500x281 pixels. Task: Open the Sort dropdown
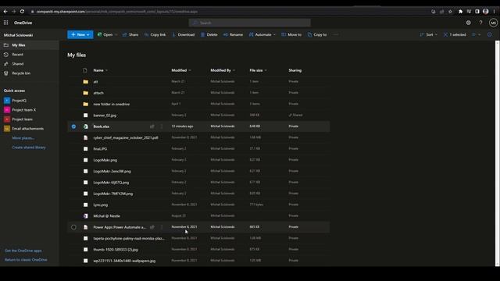[429, 34]
